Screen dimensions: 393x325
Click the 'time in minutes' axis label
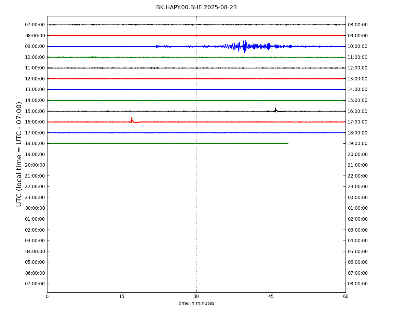(x=196, y=303)
